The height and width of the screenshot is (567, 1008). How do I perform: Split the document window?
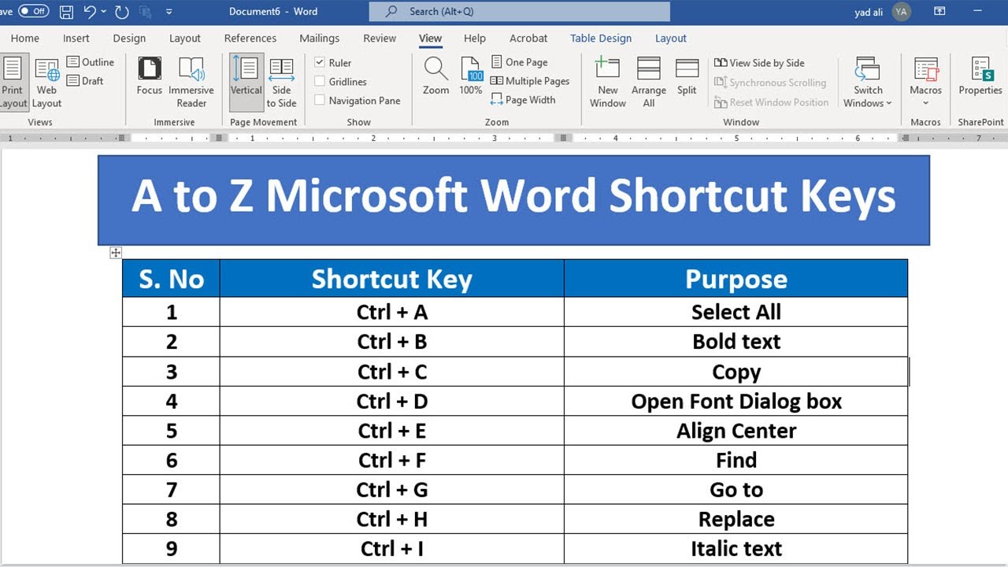(x=687, y=77)
